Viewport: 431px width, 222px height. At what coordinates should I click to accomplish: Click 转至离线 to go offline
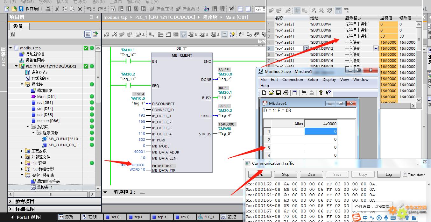tap(188, 9)
